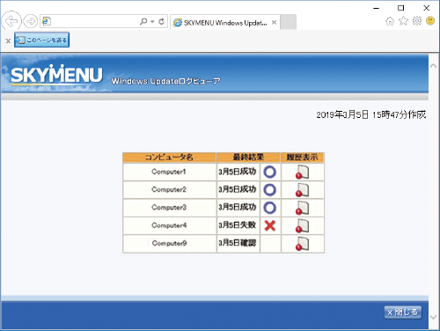Select the Computer1 name cell
The height and width of the screenshot is (331, 440).
[169, 172]
